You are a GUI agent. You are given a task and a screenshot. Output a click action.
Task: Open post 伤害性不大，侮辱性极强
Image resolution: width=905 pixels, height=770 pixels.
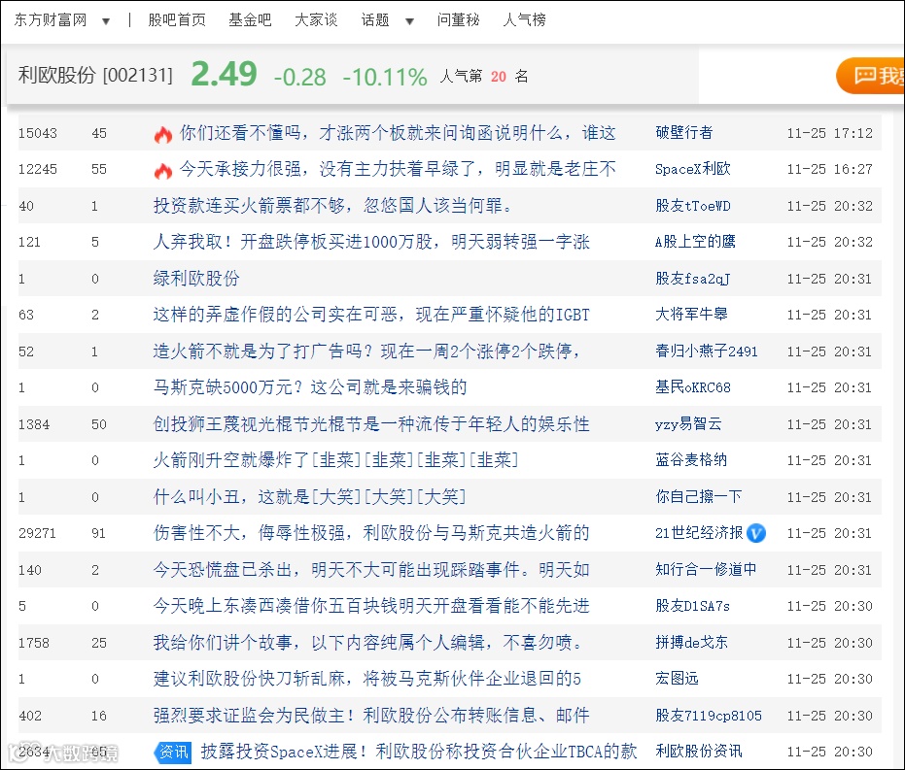[x=371, y=532]
